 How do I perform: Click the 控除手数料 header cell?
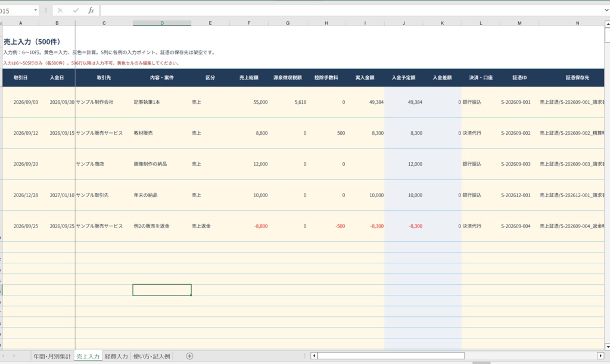tap(326, 78)
